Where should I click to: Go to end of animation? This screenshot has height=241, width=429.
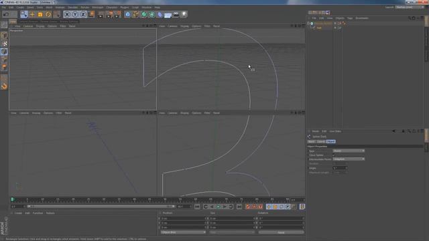(239, 207)
